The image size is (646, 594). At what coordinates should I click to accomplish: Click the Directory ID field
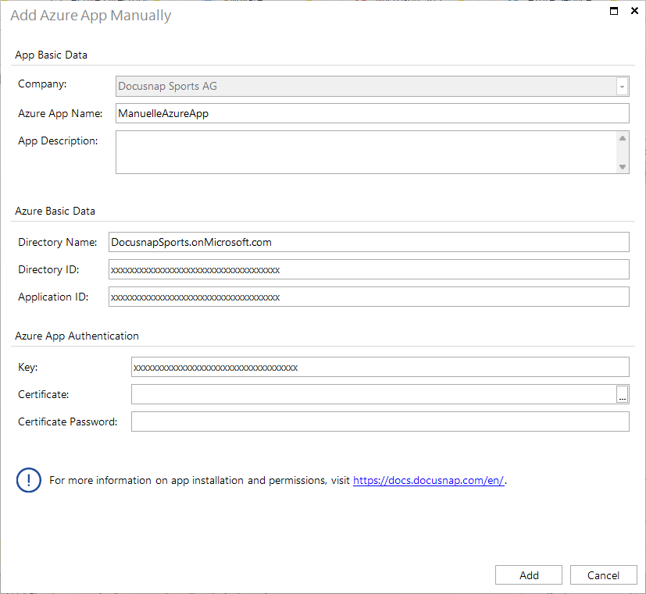coord(369,269)
